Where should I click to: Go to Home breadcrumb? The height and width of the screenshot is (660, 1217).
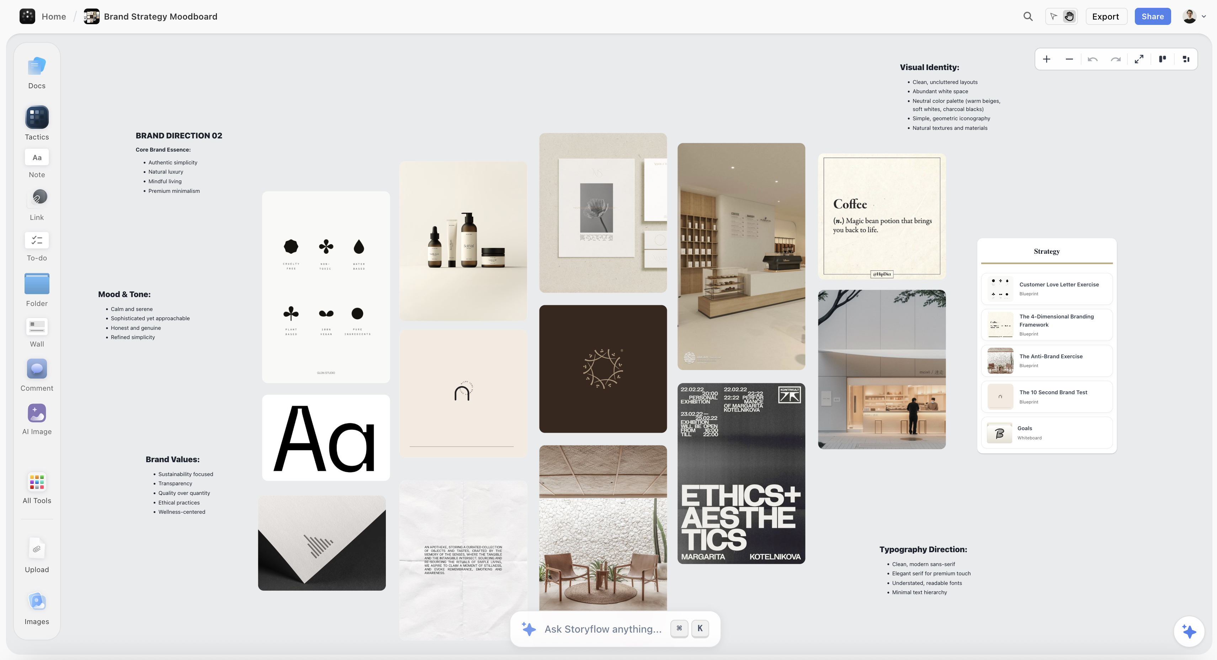click(53, 17)
